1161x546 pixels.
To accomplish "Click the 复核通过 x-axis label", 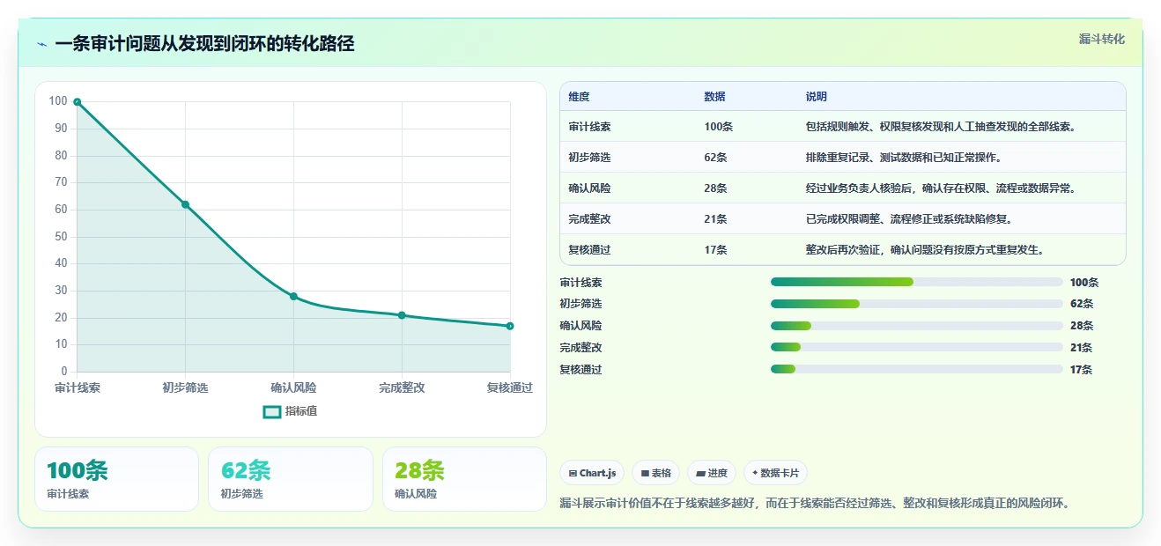I will [x=510, y=387].
